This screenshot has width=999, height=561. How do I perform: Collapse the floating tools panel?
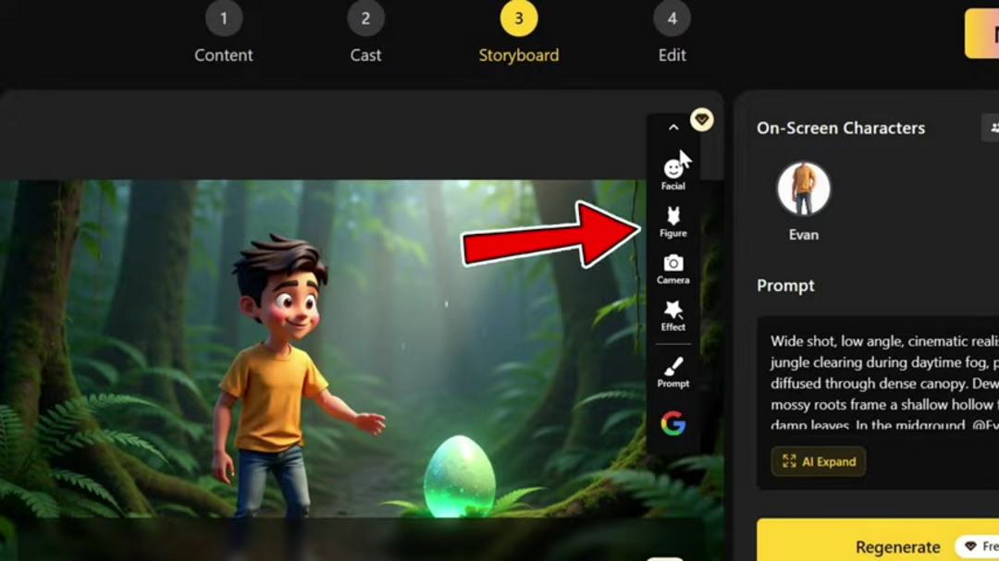click(672, 127)
